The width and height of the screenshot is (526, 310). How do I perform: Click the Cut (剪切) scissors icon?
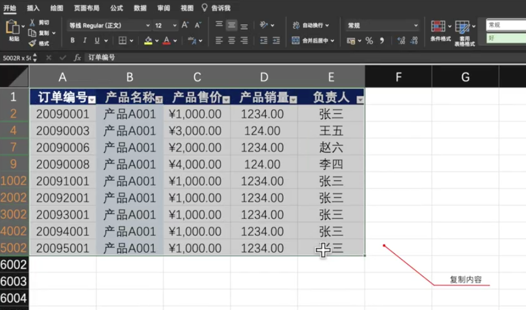(32, 23)
